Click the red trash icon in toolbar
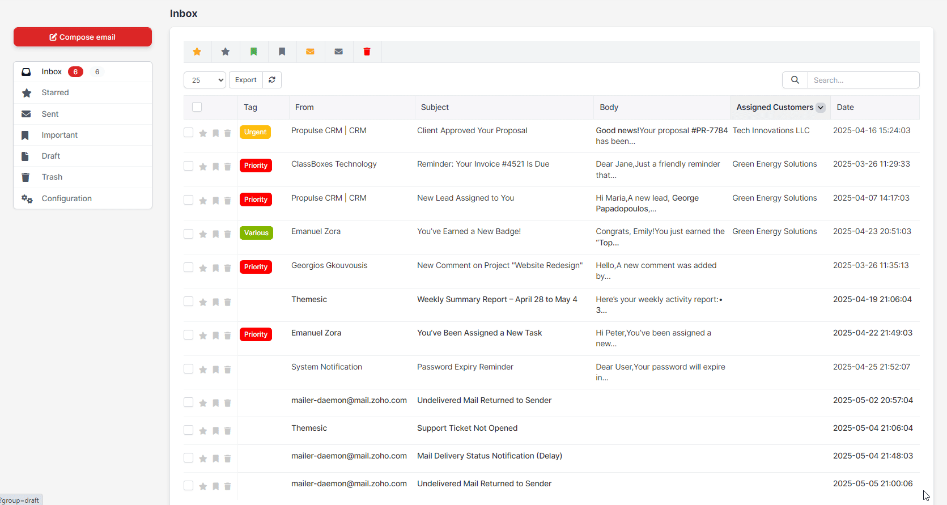 [367, 52]
